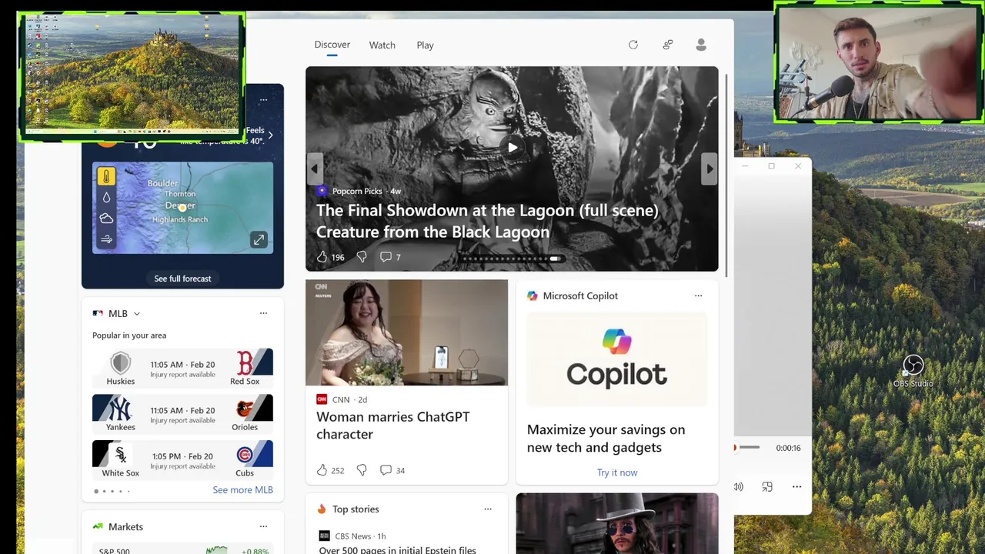Click the media player seek slider
This screenshot has height=554, width=985.
pos(747,447)
